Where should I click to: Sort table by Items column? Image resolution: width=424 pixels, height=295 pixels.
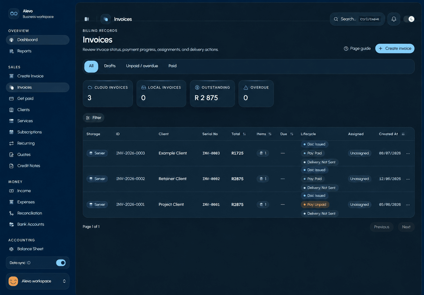(x=270, y=134)
